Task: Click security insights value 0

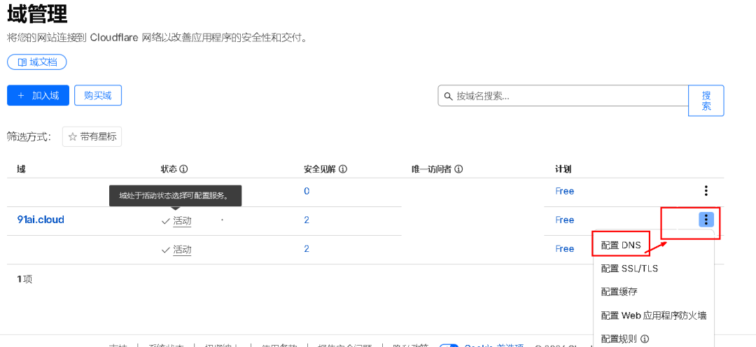Action: pos(307,191)
